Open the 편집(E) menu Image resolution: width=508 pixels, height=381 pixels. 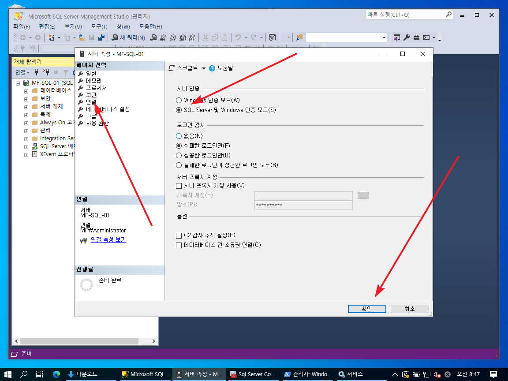point(47,26)
